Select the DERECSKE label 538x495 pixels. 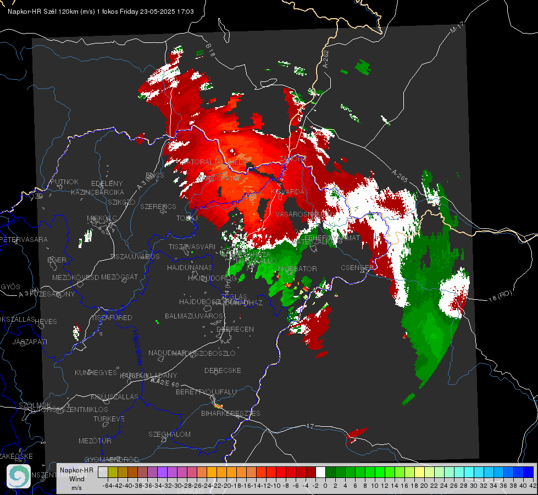pos(223,370)
